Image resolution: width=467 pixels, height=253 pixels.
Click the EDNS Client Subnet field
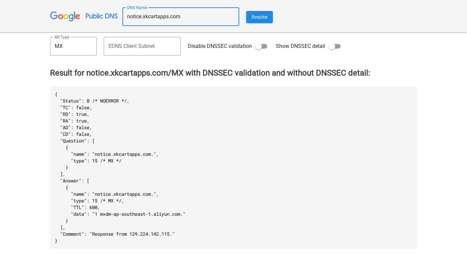click(x=142, y=46)
